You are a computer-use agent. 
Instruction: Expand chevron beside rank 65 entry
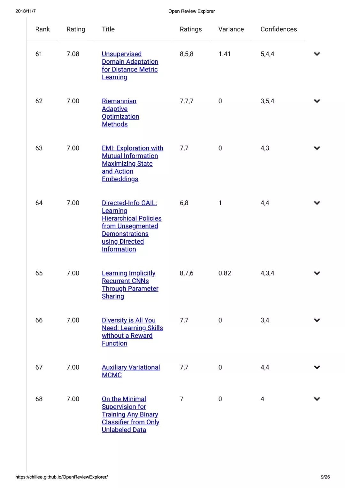pyautogui.click(x=317, y=273)
